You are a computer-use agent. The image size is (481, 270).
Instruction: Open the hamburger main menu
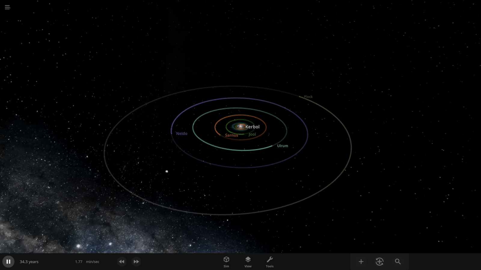point(7,7)
